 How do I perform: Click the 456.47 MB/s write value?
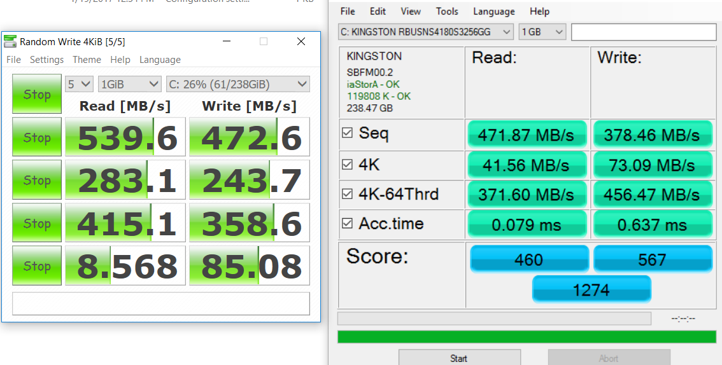click(x=653, y=195)
